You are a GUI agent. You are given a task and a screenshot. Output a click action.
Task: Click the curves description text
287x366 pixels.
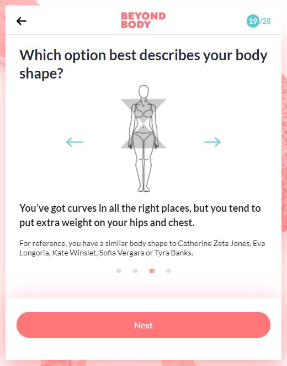(x=140, y=215)
